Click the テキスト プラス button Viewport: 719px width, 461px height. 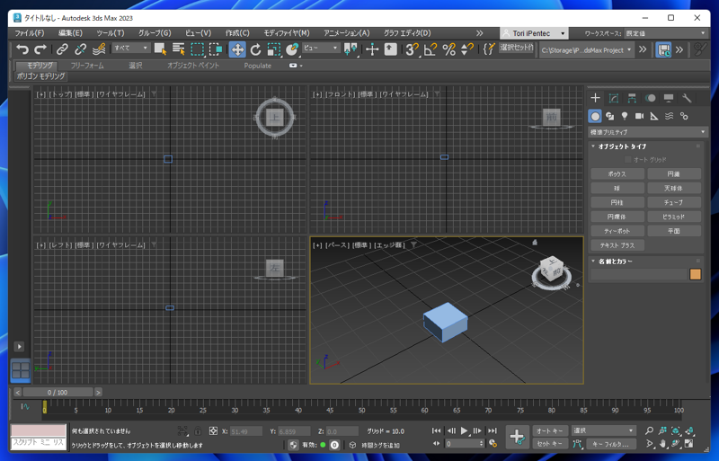pos(617,245)
